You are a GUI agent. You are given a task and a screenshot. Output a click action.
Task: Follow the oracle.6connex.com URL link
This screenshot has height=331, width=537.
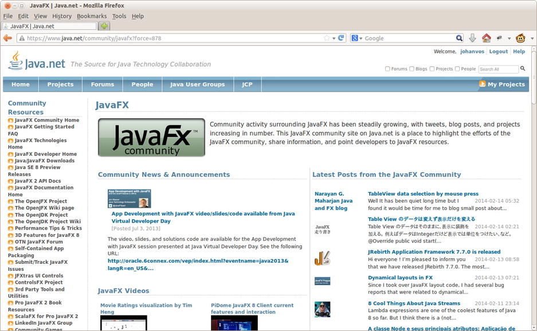click(x=198, y=264)
